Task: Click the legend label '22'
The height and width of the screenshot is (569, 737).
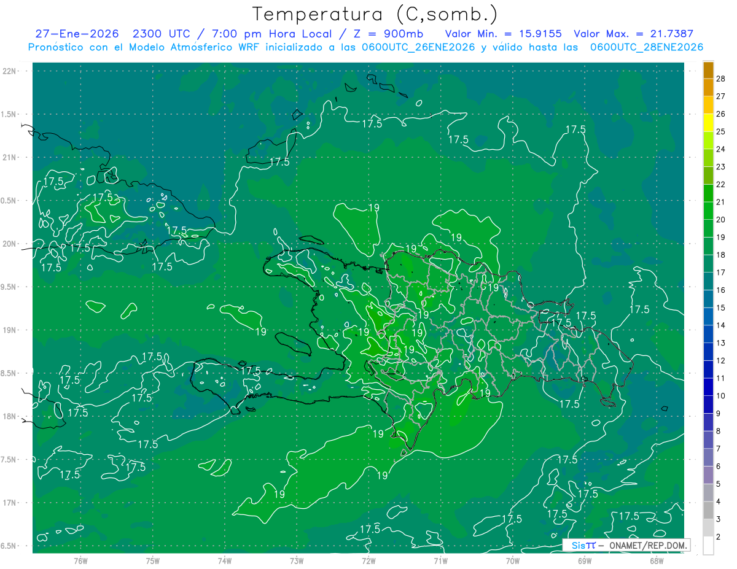Action: point(721,184)
